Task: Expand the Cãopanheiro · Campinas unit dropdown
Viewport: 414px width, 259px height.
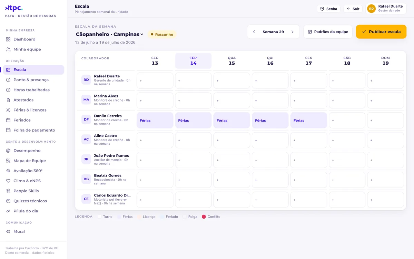Action: pyautogui.click(x=110, y=34)
